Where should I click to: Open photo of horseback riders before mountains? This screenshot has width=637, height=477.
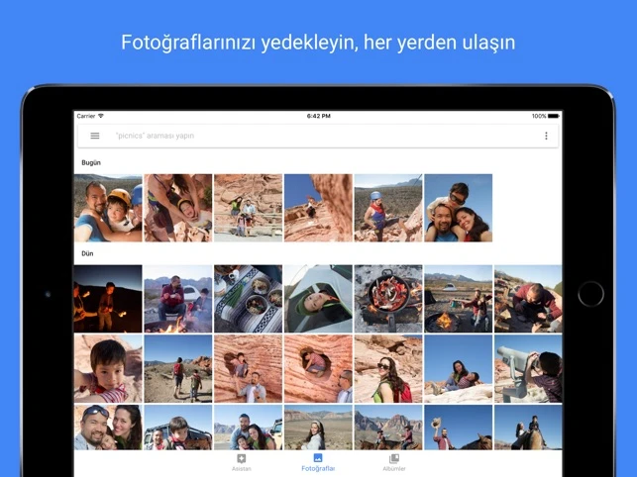click(388, 428)
